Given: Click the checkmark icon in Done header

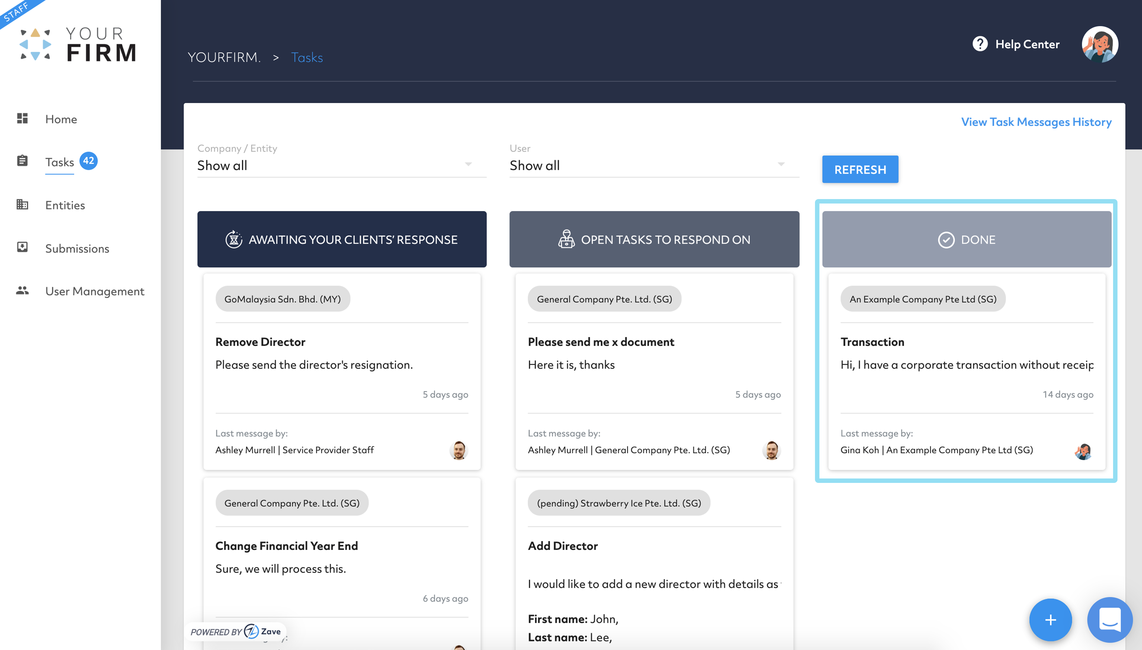Looking at the screenshot, I should click(x=946, y=240).
